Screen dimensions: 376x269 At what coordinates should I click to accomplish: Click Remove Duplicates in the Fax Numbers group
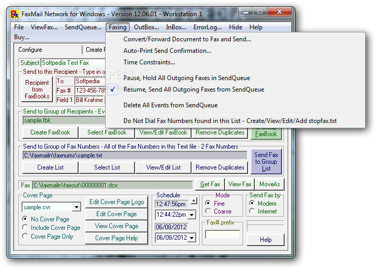(220, 167)
